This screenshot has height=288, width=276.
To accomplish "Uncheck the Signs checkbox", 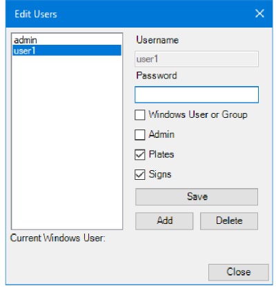I will coord(140,174).
